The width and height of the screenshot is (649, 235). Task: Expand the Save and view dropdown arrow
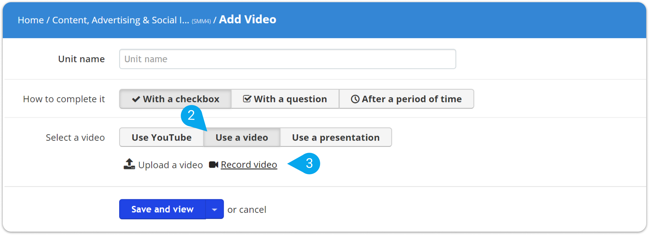(215, 209)
